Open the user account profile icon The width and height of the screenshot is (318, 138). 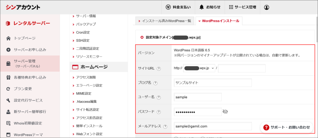(266, 7)
